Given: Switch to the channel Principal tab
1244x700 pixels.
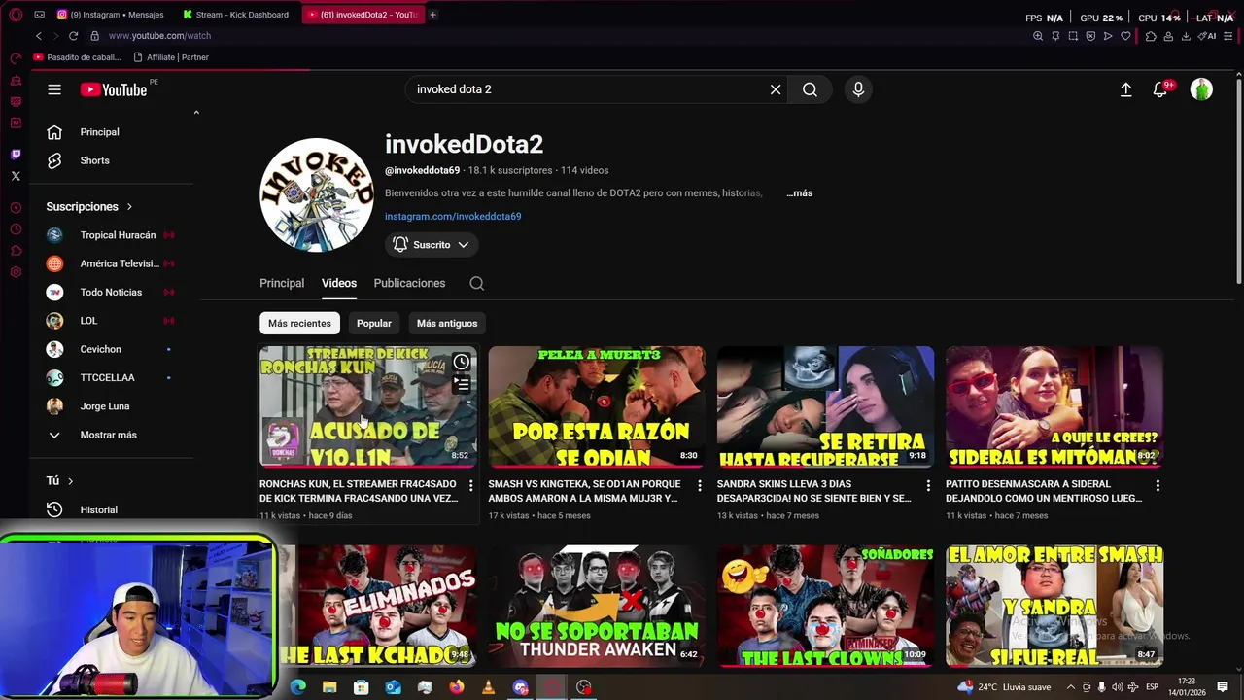Looking at the screenshot, I should click(282, 283).
